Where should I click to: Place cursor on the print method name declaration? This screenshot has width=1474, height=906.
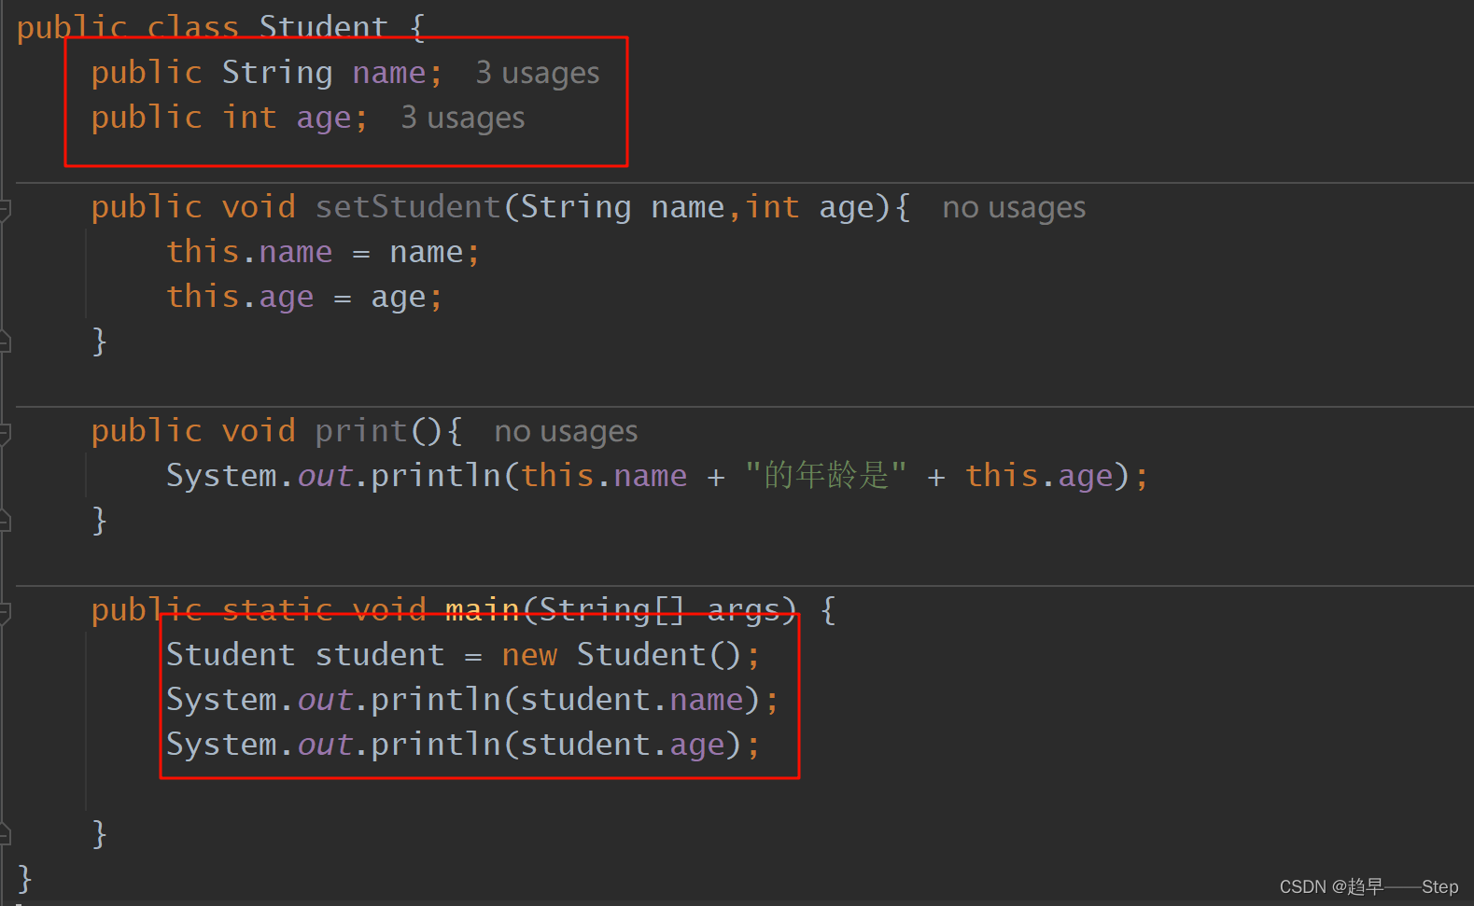click(x=361, y=430)
